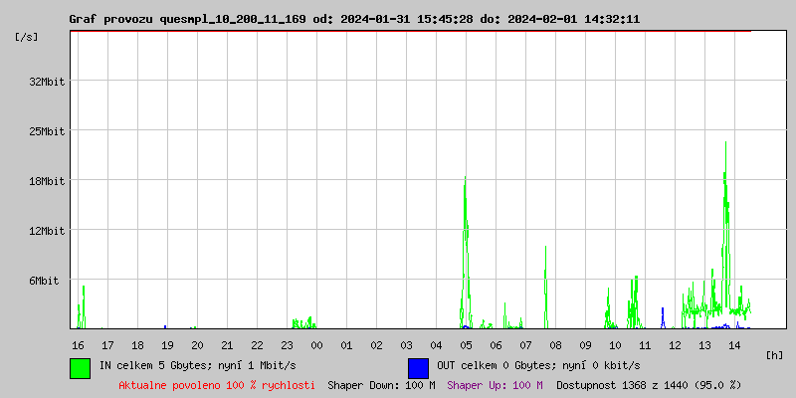
Task: Click the 18Mbit y-axis label
Action: point(47,181)
